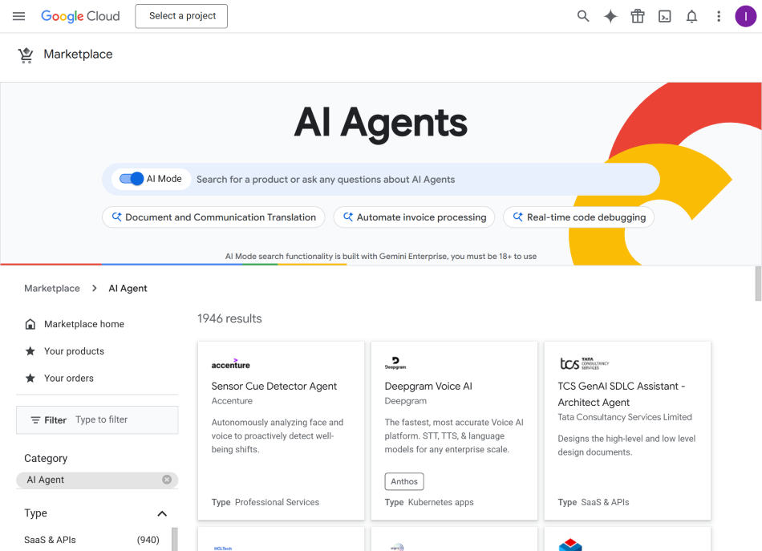Screen dimensions: 762x551
Task: Click the star icon beside Your products
Action: (30, 350)
